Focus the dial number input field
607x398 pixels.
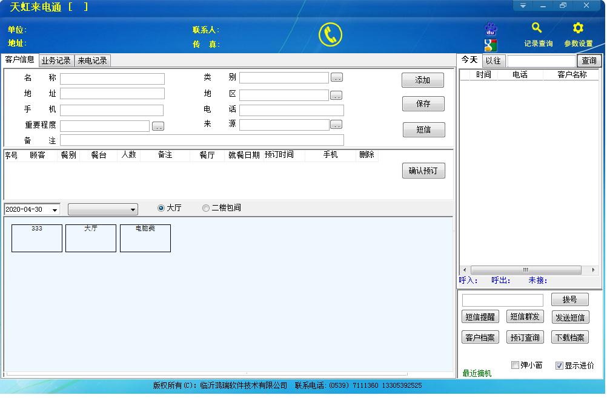(x=502, y=300)
